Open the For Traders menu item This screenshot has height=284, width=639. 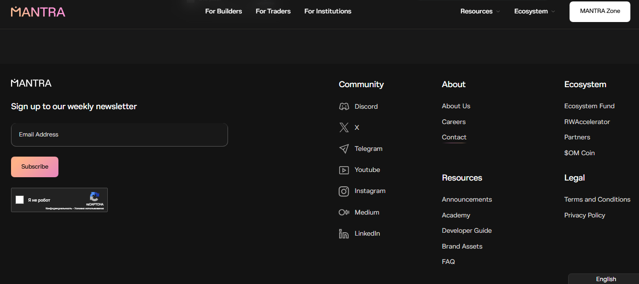[x=273, y=11]
